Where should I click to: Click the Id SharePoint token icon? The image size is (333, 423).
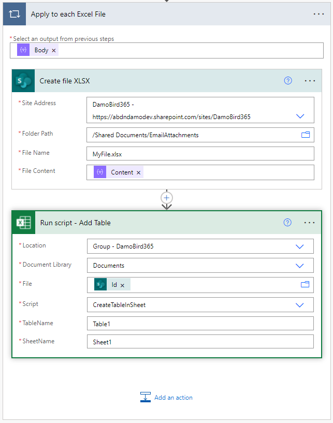pos(100,284)
